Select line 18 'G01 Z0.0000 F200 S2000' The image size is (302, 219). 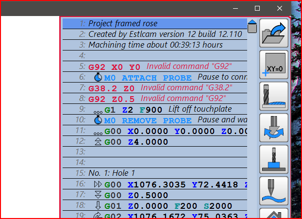coord(155,205)
